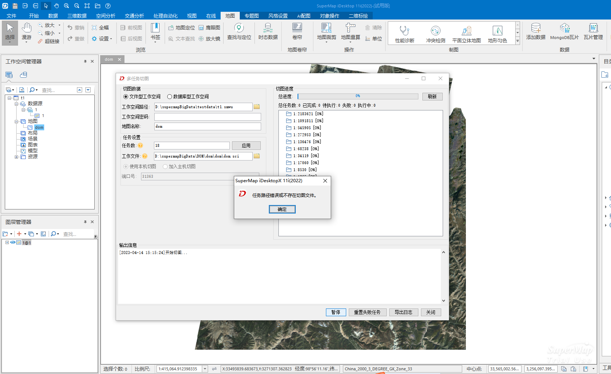Screen dimensions: 611x374
Task: Click the 应用 apply button
Action: (x=246, y=146)
